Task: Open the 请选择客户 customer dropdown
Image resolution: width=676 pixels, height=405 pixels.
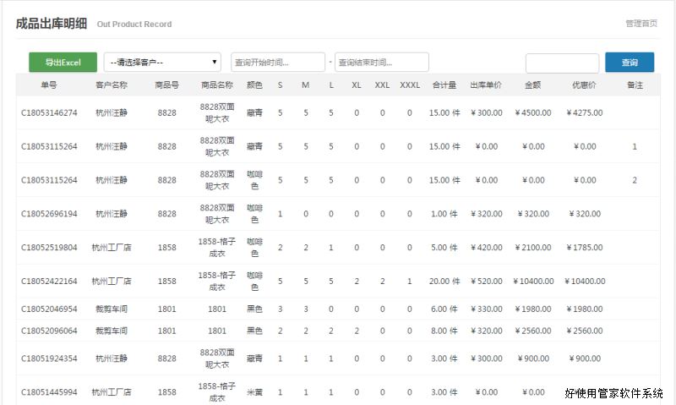Action: pyautogui.click(x=162, y=63)
